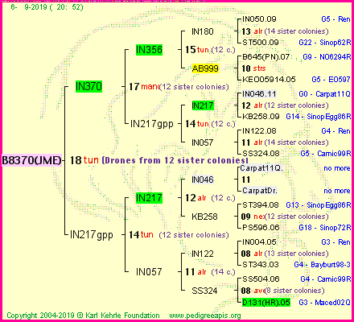Click the ST500.09 entry
The width and height of the screenshot is (354, 322).
click(x=261, y=43)
